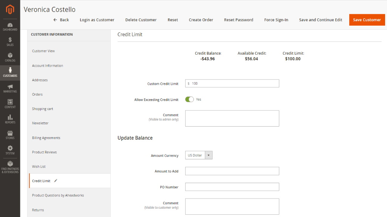The width and height of the screenshot is (387, 217).
Task: Click the Credit Limit value $100.00
Action: tap(293, 59)
